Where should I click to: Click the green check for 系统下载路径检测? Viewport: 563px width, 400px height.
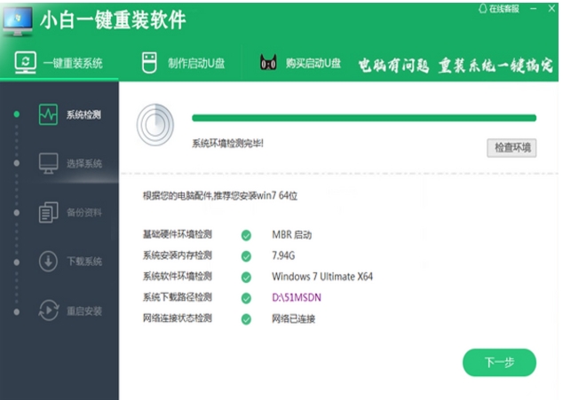pyautogui.click(x=246, y=298)
